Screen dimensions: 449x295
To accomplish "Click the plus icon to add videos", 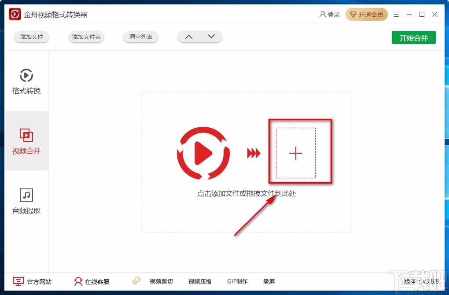I will [295, 153].
